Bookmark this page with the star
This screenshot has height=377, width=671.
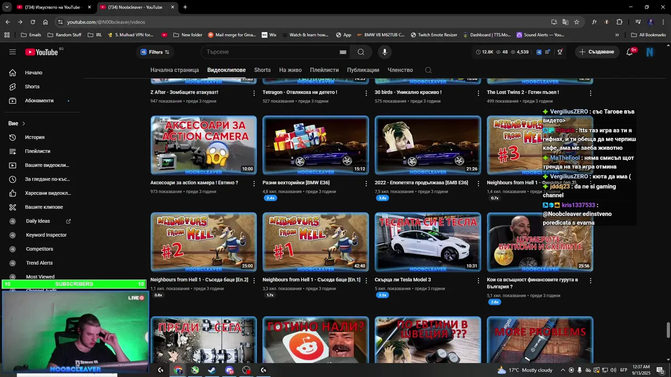coord(577,22)
